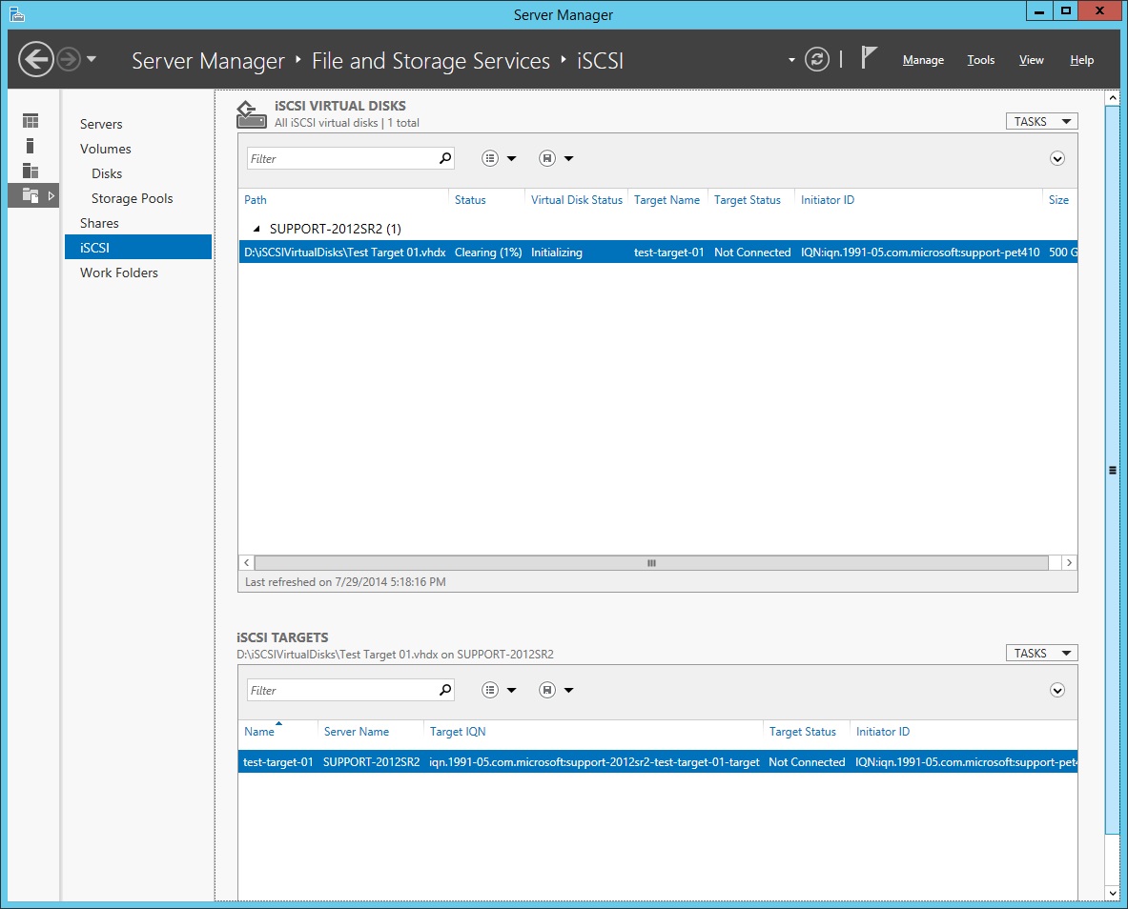This screenshot has height=909, width=1128.
Task: Sort by Virtual Disk Status column
Action: coord(576,200)
